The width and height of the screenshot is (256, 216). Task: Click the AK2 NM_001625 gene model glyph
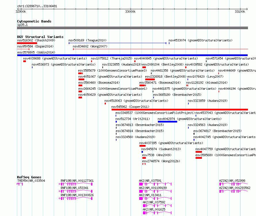(x=157, y=213)
